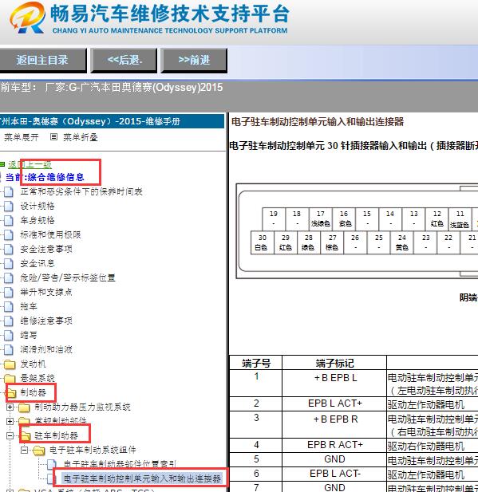The width and height of the screenshot is (478, 492).
Task: Go forward with the >>前进 button
Action: tap(194, 61)
